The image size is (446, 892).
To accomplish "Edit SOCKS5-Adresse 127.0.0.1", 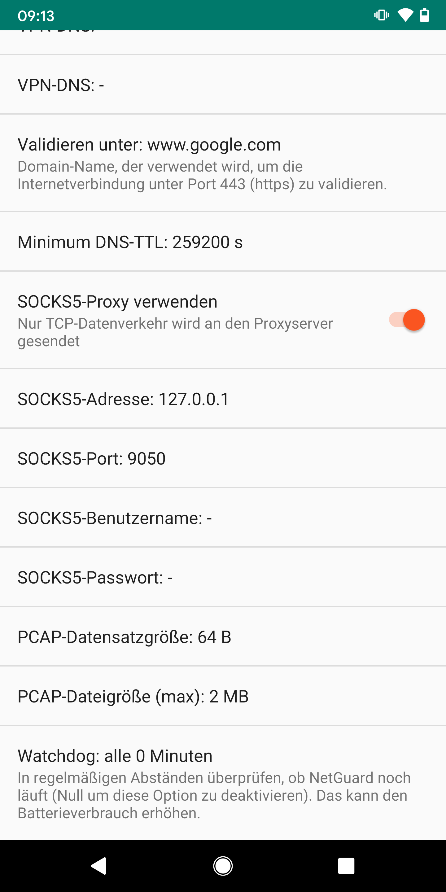I will 223,399.
